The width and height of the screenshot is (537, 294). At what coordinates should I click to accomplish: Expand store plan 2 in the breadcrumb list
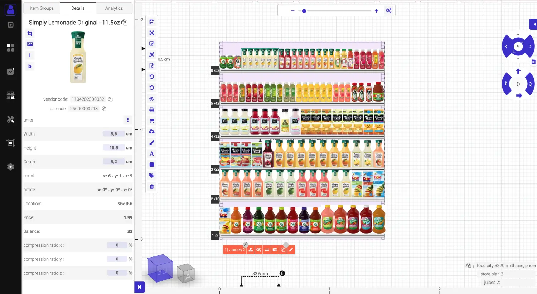click(492, 274)
